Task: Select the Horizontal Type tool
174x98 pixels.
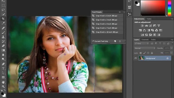Action: 3,68
